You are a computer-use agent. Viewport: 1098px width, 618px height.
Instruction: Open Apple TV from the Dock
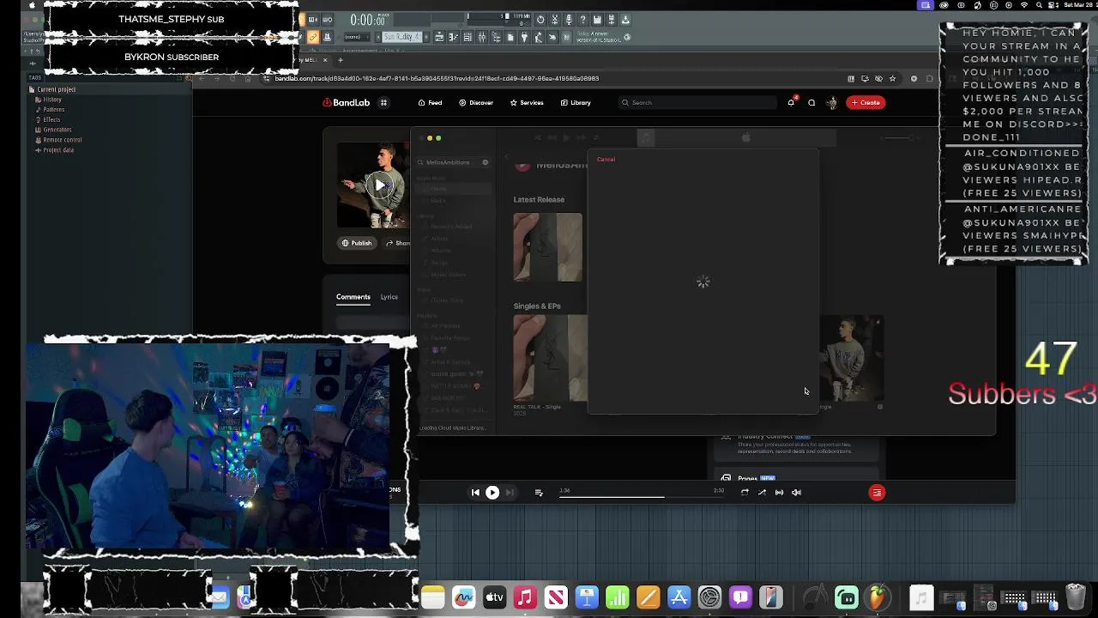coord(494,597)
